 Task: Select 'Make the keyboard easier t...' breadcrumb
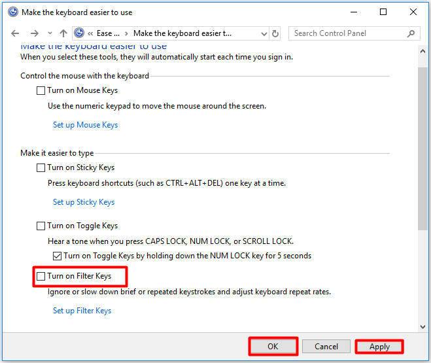click(x=182, y=33)
